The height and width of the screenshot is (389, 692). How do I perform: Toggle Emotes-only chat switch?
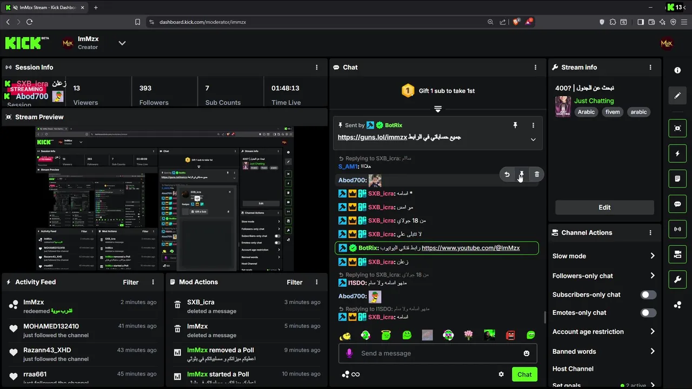tap(648, 313)
